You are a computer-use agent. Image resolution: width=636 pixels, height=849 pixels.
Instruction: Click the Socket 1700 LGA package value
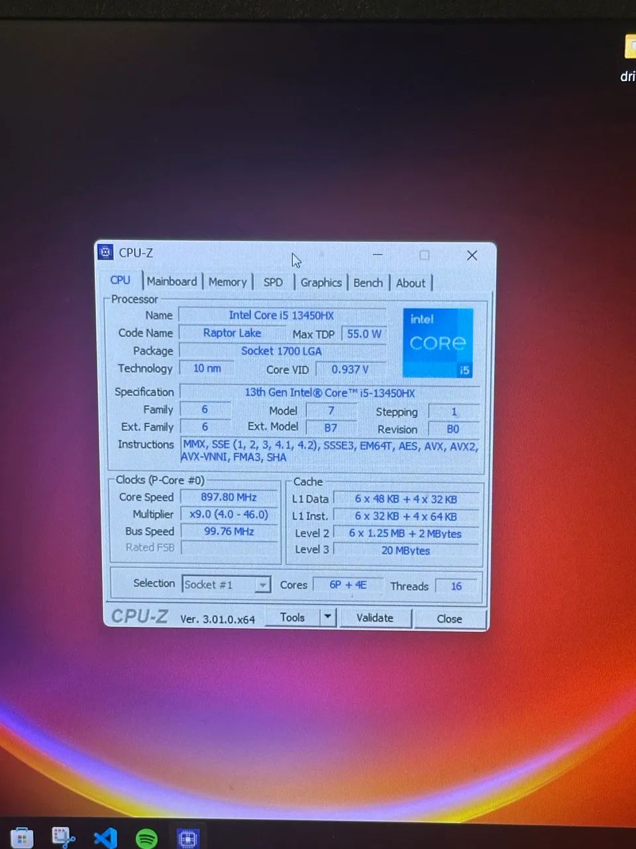pyautogui.click(x=282, y=351)
